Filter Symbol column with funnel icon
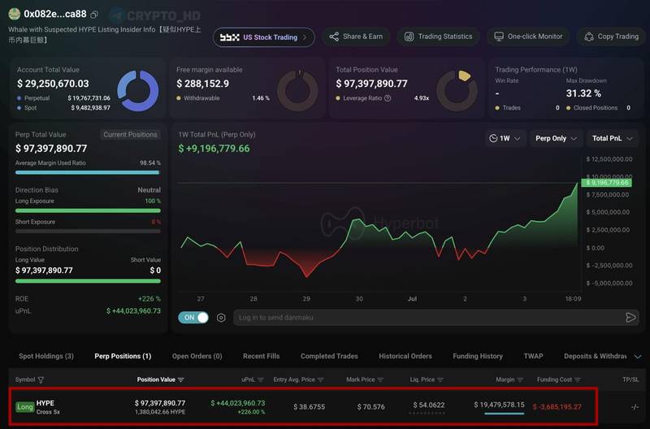The height and width of the screenshot is (429, 650). [41, 379]
